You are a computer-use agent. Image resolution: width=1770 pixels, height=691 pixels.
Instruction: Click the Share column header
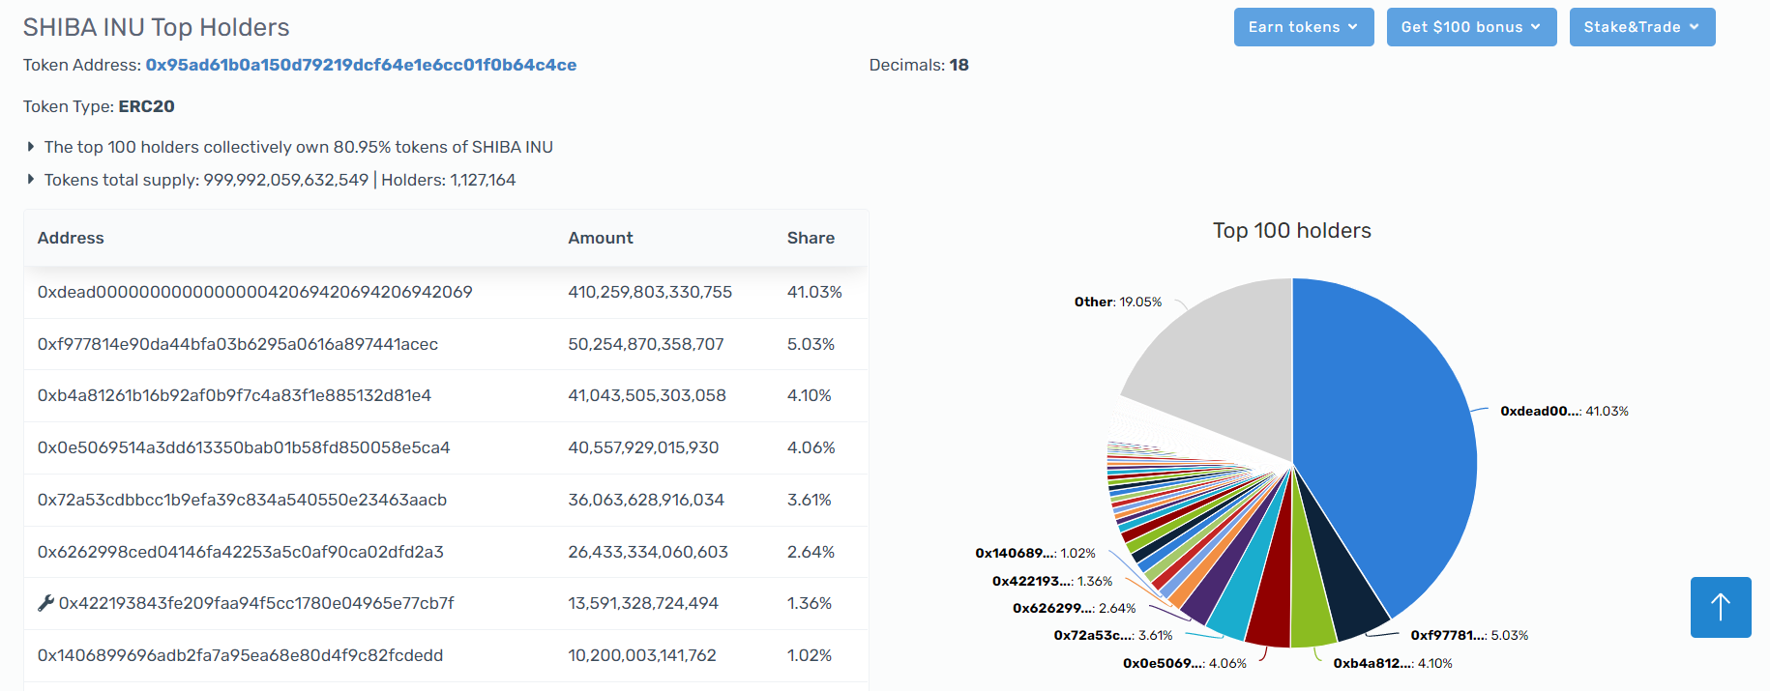[x=811, y=238]
